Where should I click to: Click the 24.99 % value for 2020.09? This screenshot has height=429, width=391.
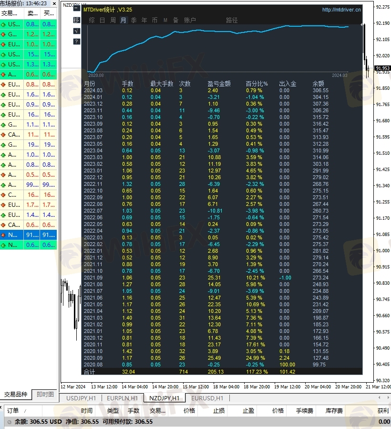point(256,358)
